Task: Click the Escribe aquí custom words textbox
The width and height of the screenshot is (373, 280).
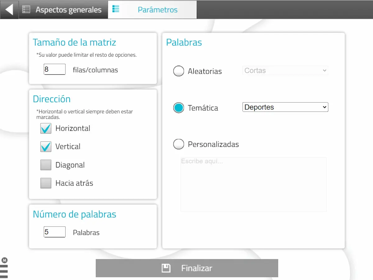Action: 254,184
